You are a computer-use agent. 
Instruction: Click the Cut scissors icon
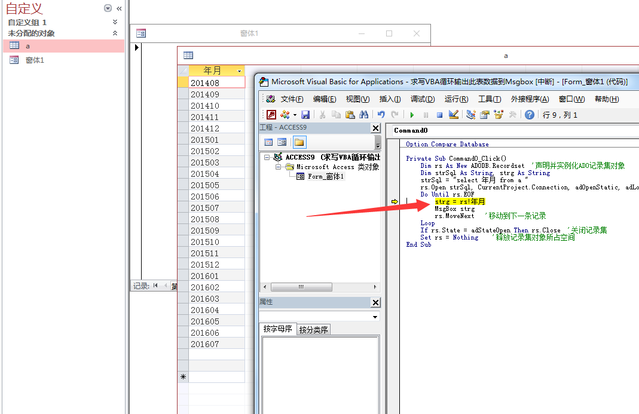(x=322, y=115)
